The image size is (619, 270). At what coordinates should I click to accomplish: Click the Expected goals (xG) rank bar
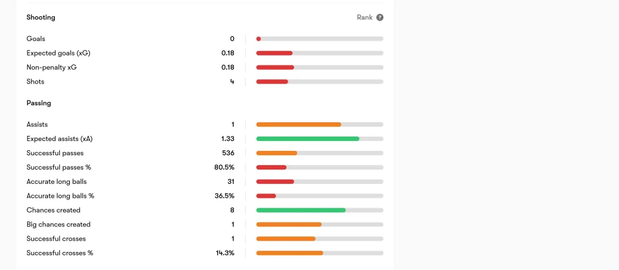click(319, 53)
